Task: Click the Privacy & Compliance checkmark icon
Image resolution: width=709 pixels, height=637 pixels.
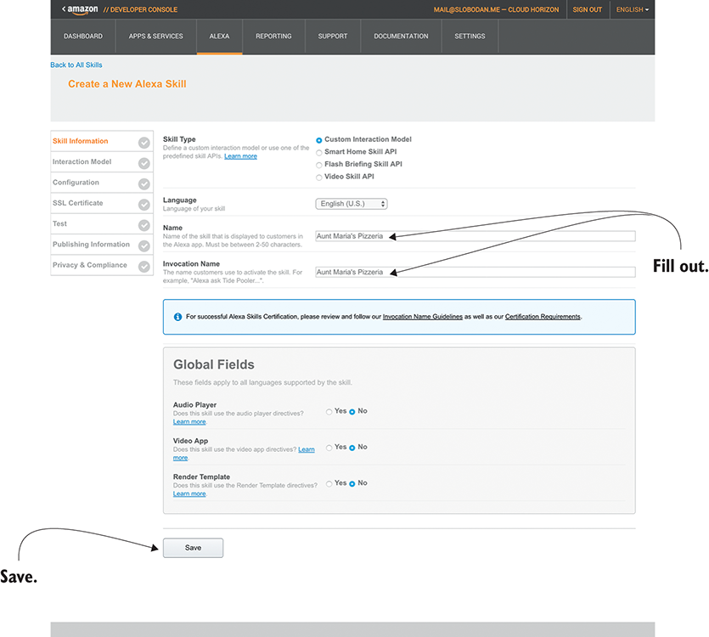Action: tap(144, 266)
